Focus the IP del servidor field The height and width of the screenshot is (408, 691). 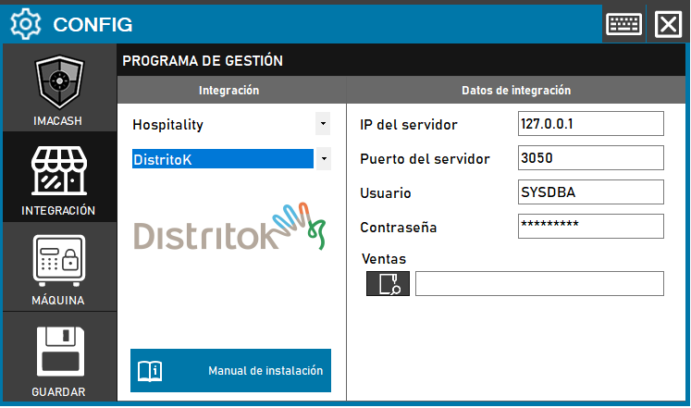(x=590, y=123)
